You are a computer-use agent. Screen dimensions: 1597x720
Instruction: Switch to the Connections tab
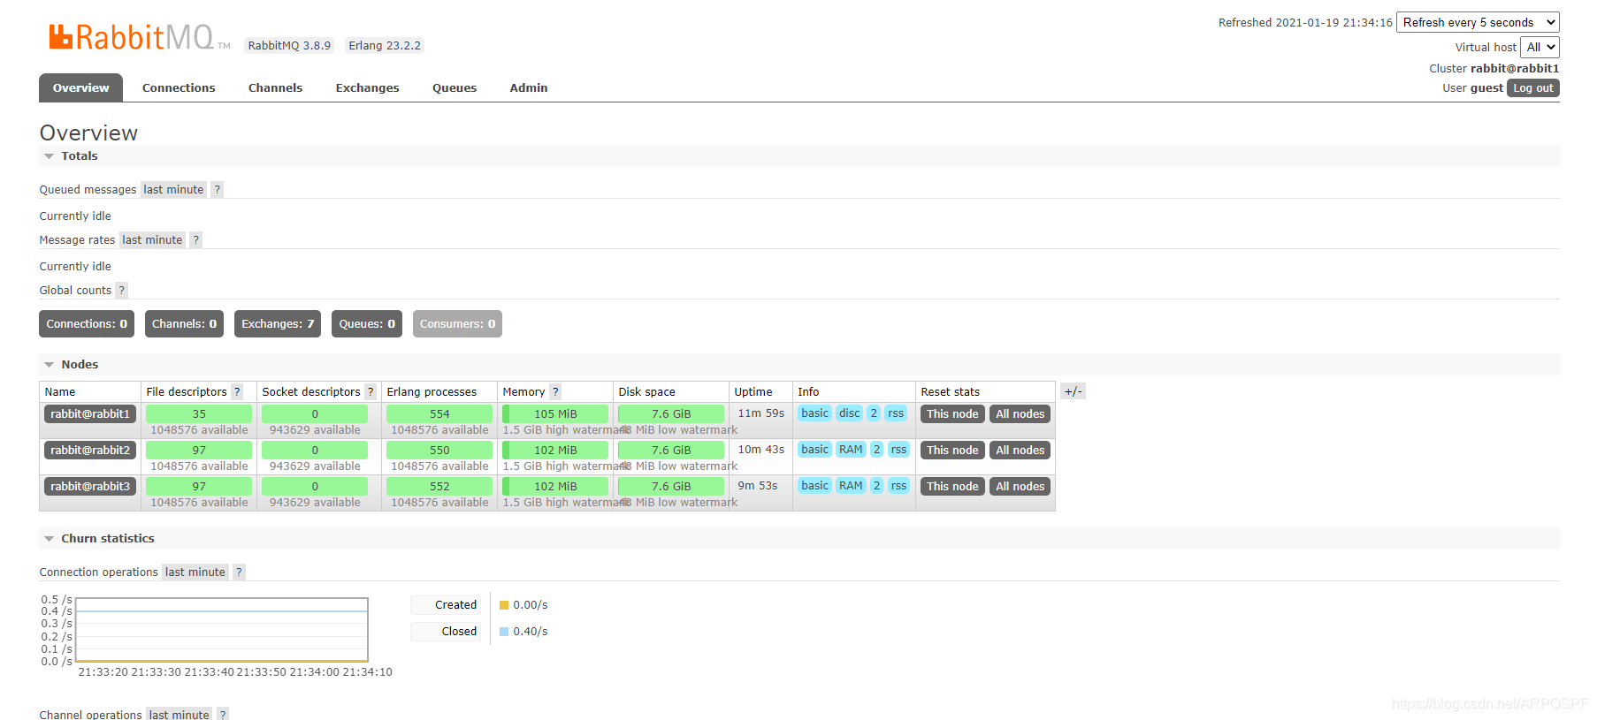point(179,87)
